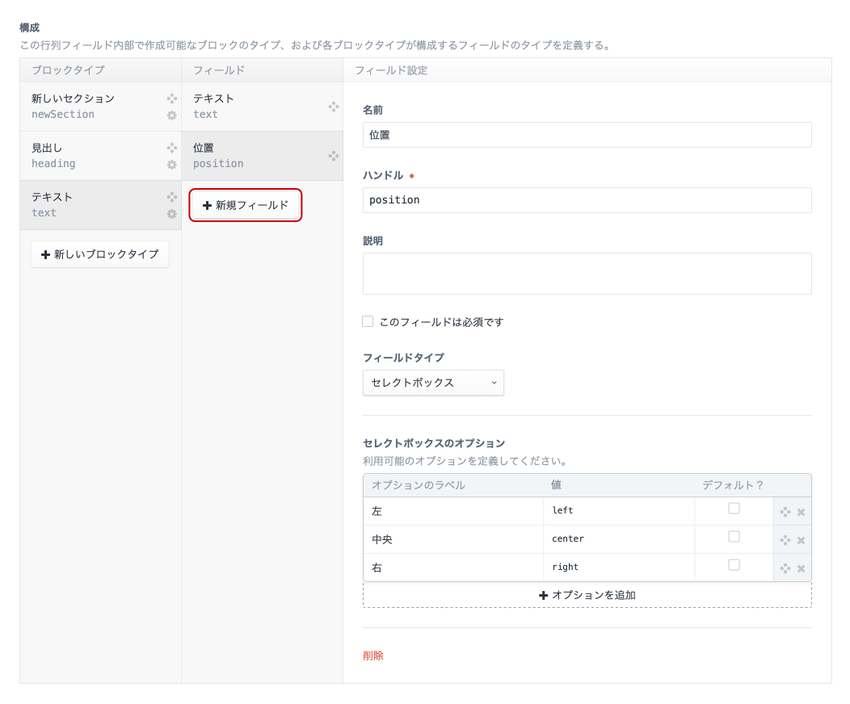The width and height of the screenshot is (850, 704).
Task: Open settings for the newSection block type
Action: [x=170, y=115]
